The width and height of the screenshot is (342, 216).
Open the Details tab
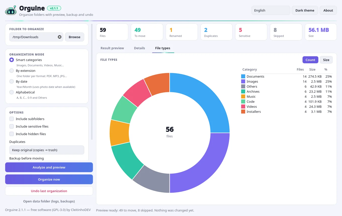pos(140,48)
